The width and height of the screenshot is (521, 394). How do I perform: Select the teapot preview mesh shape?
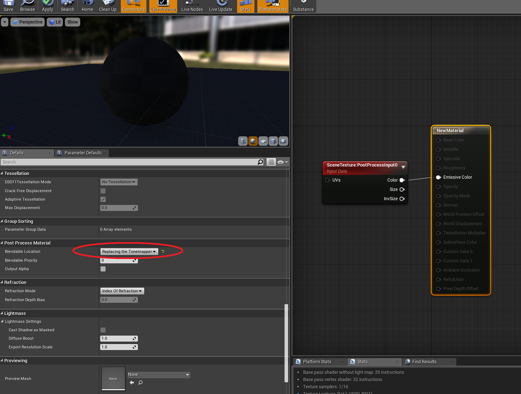pyautogui.click(x=283, y=141)
